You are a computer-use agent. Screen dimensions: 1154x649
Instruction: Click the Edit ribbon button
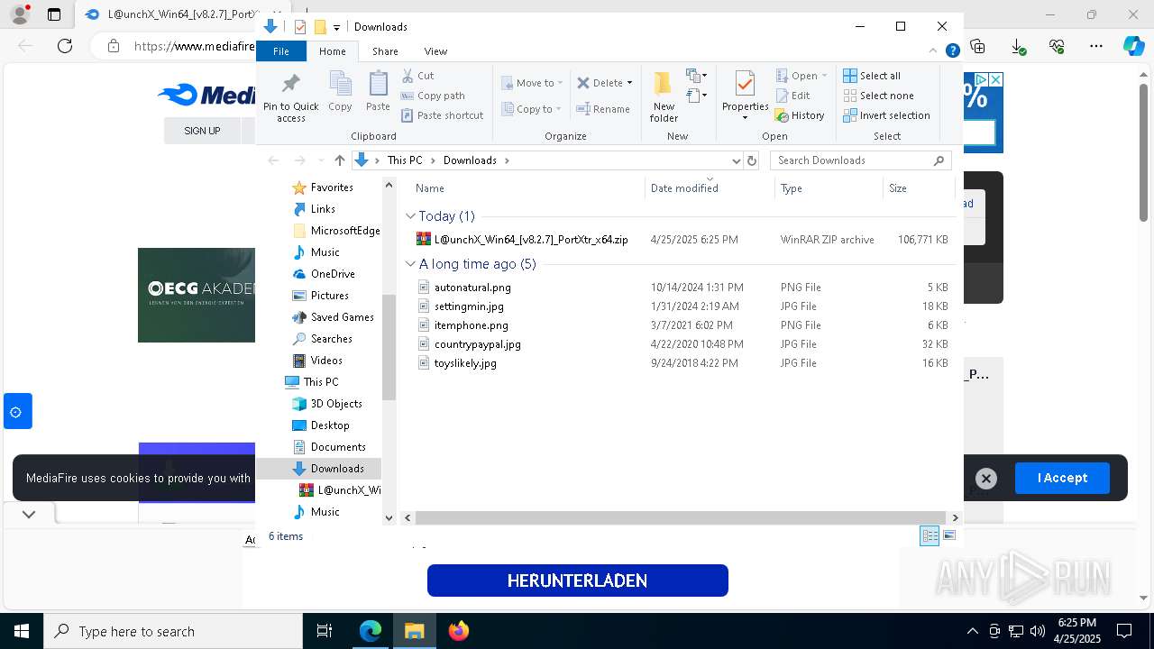pos(792,96)
